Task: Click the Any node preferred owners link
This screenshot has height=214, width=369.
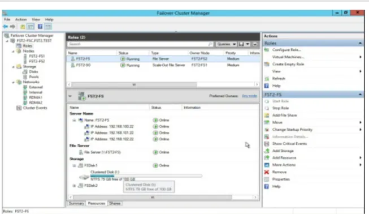Action: click(249, 96)
